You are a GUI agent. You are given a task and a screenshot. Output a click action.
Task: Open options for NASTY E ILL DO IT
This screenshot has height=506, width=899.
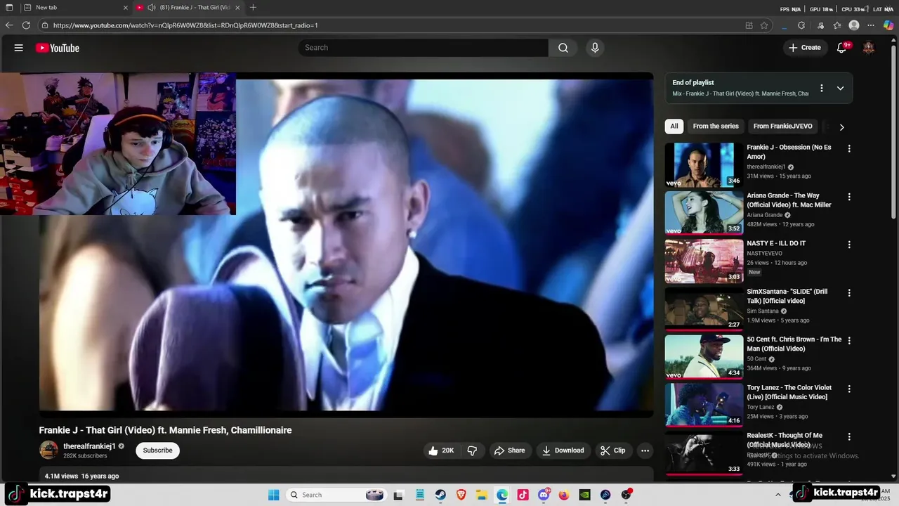tap(849, 245)
